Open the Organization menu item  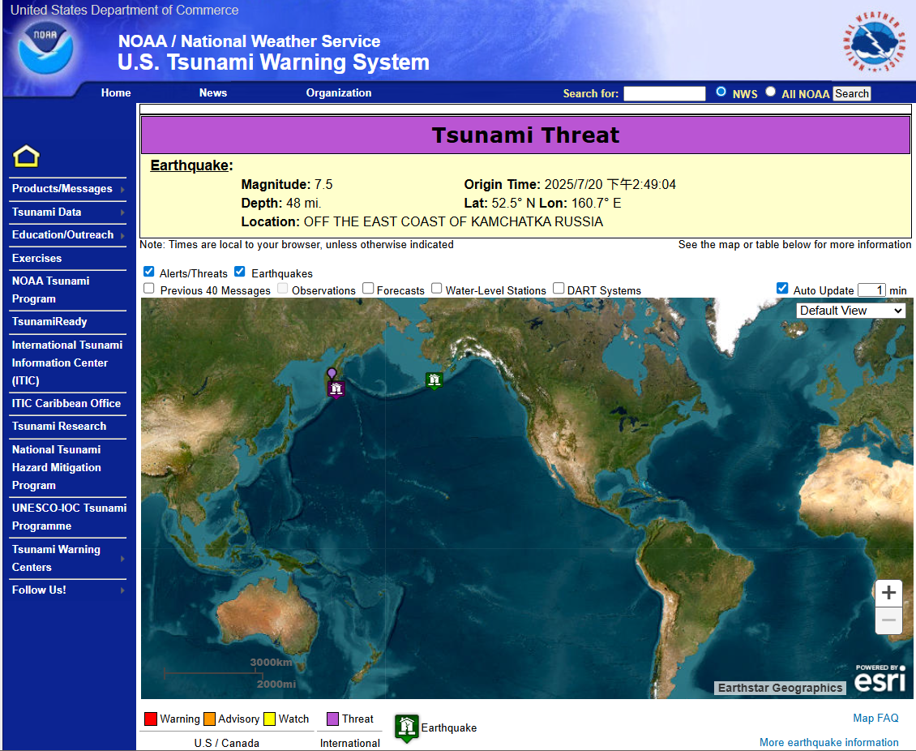tap(339, 93)
